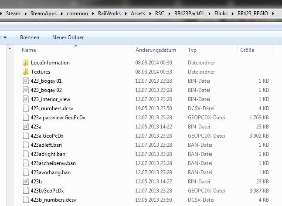Click the 3.902 KB size value
Screen dimensions: 282x206
point(259,136)
